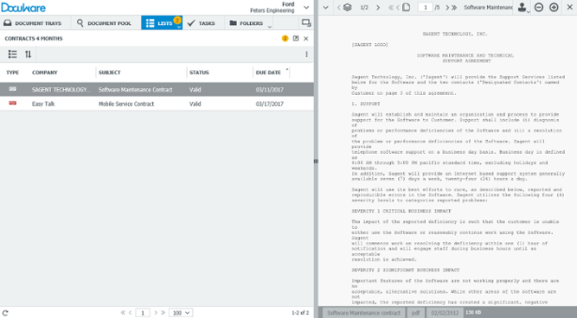
Task: Switch to the Document Pool tab
Action: click(104, 23)
